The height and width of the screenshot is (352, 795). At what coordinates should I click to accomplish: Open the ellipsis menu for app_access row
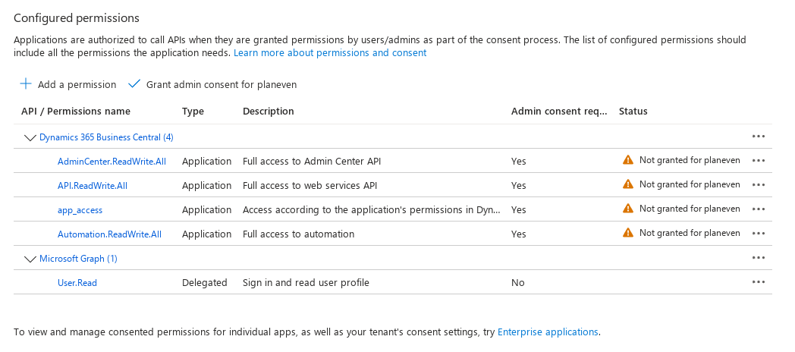759,209
